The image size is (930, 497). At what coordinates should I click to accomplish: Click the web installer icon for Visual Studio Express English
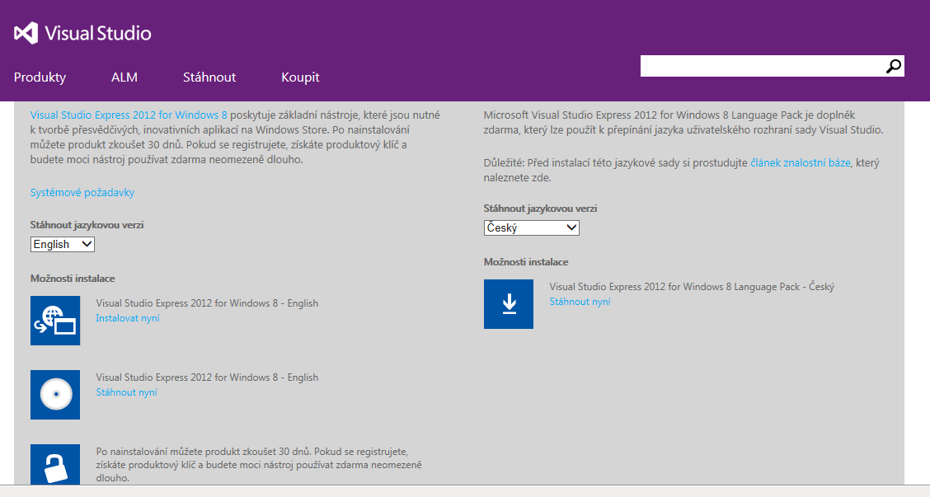click(x=55, y=321)
